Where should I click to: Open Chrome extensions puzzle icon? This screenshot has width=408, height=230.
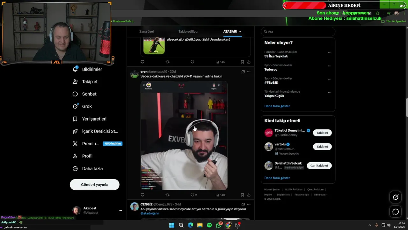click(377, 13)
